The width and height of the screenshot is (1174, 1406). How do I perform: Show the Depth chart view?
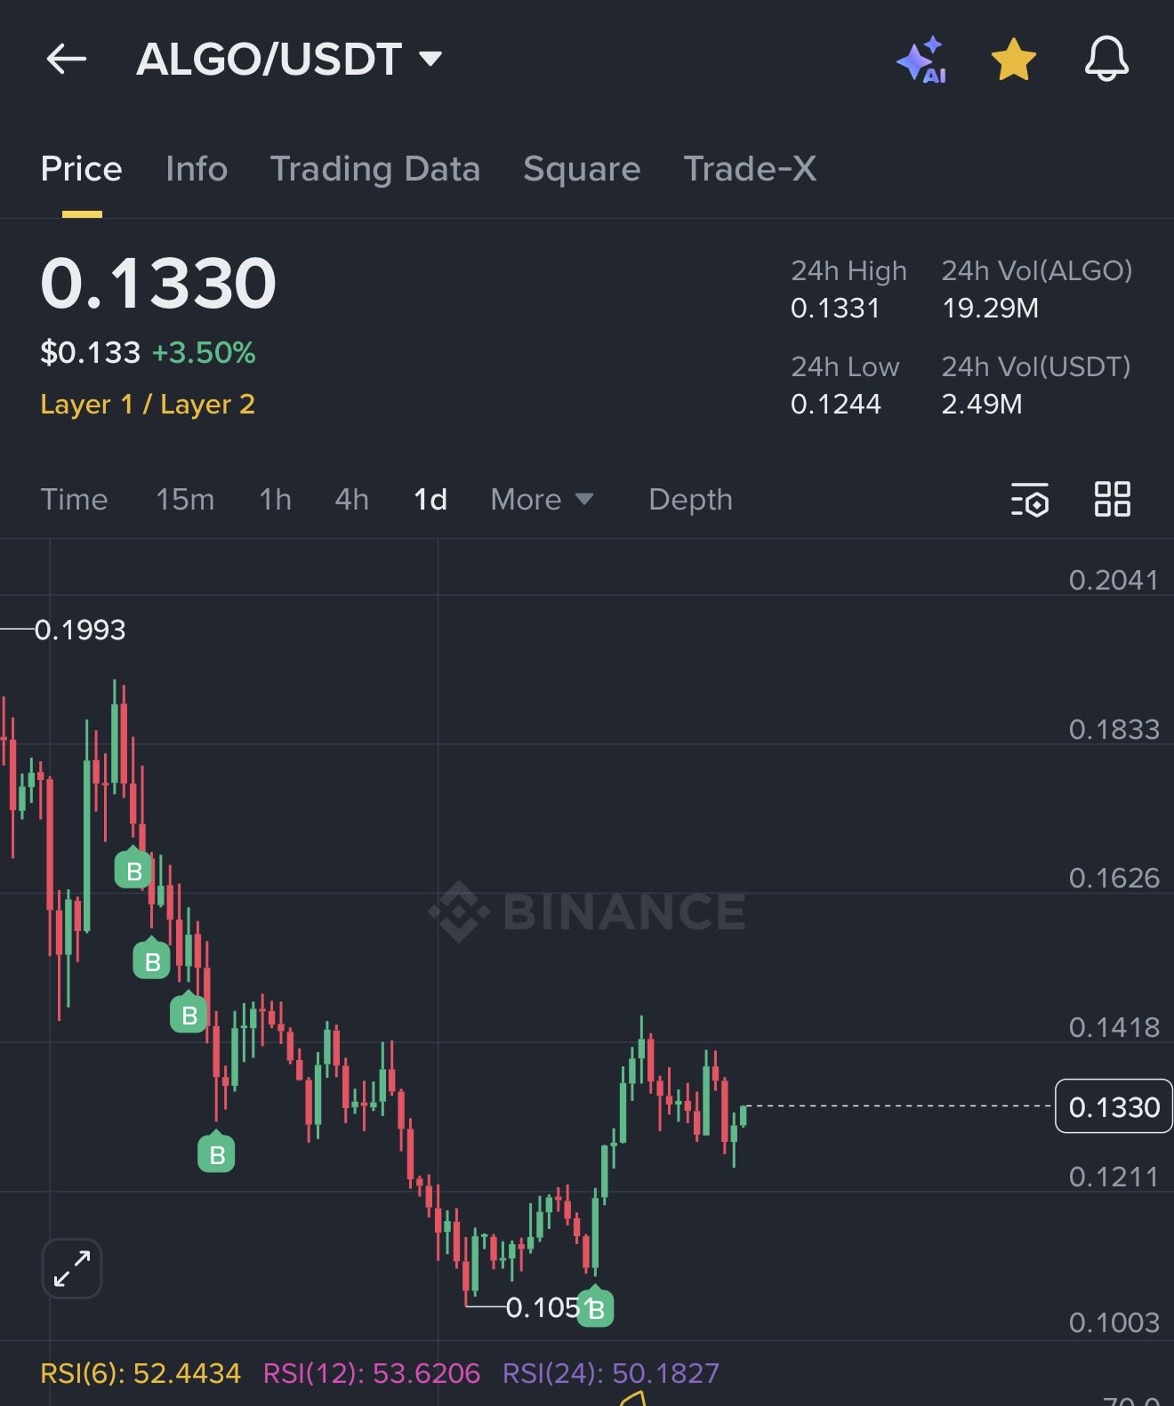point(690,500)
